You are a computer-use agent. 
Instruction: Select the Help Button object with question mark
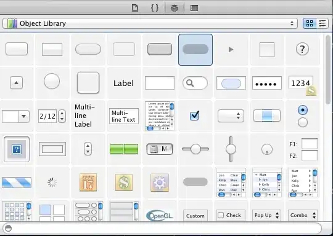(302, 49)
